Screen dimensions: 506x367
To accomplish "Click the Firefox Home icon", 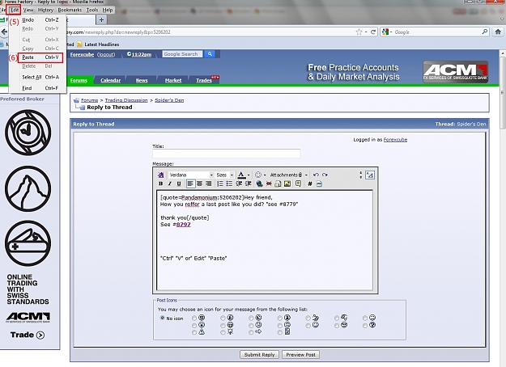I will point(498,32).
